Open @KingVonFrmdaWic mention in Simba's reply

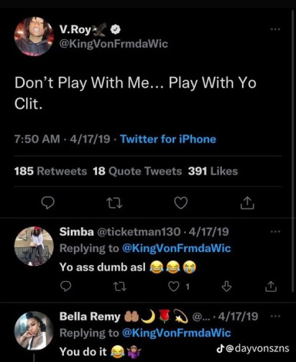coord(177,248)
